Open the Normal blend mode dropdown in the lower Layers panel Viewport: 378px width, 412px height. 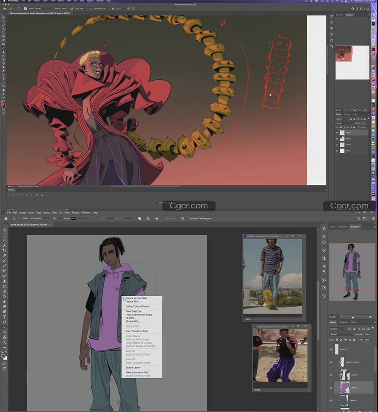click(x=341, y=334)
